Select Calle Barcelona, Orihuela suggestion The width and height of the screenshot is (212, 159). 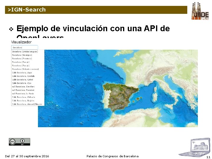click(24, 97)
